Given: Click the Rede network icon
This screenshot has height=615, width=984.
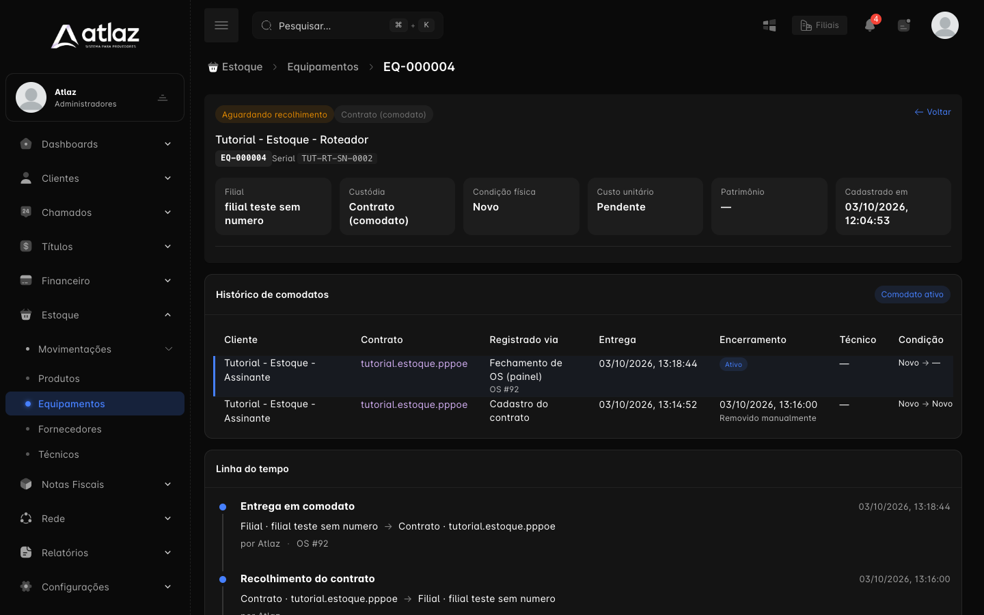Looking at the screenshot, I should [26, 518].
